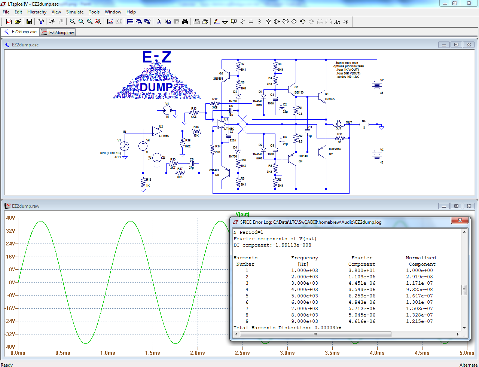Click the 40V label on the plot axis
This screenshot has height=367, width=479.
tap(10, 218)
